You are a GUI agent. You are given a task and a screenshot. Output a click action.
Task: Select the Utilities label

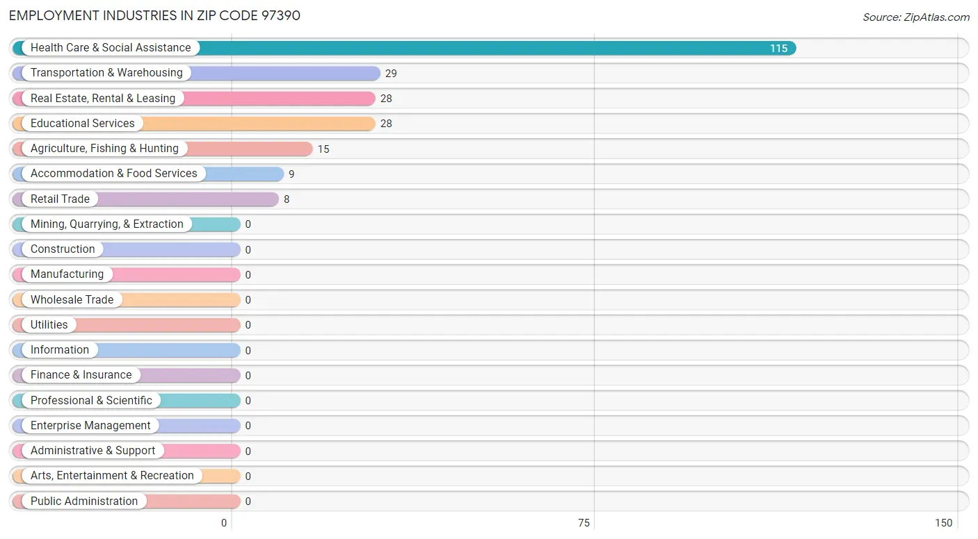click(x=49, y=325)
